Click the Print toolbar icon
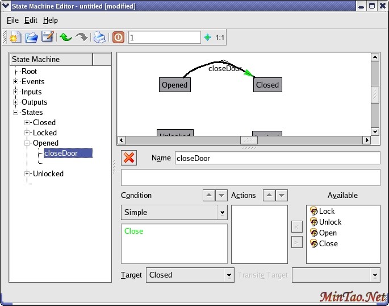This screenshot has width=389, height=306. pos(99,38)
